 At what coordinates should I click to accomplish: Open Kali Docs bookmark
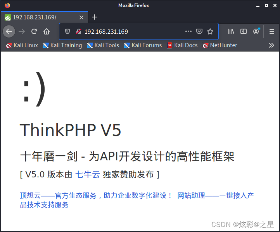pos(182,45)
